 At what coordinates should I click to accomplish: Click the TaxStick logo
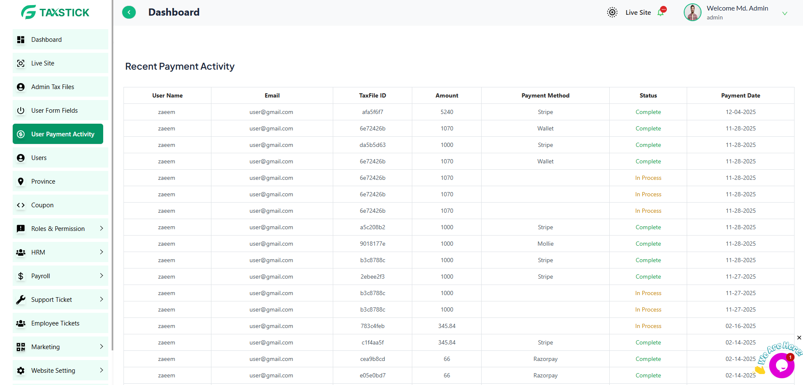[55, 12]
